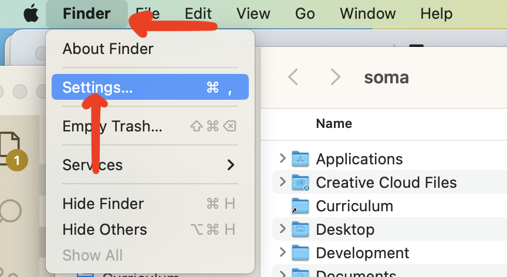The width and height of the screenshot is (507, 277).
Task: Expand the Desktop folder
Action: click(x=283, y=229)
